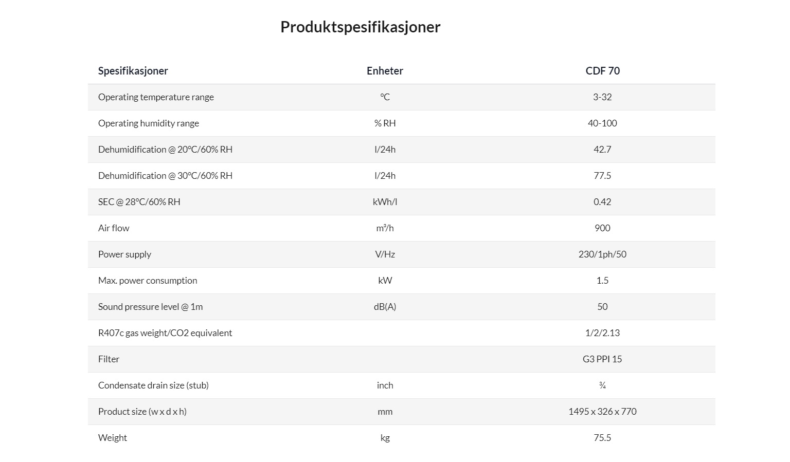
Task: Select the Spesifikasjoner column header
Action: pyautogui.click(x=133, y=71)
